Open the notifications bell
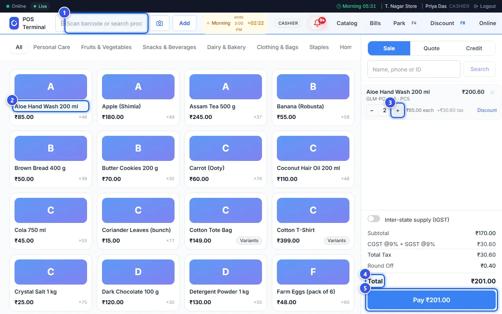 [317, 23]
